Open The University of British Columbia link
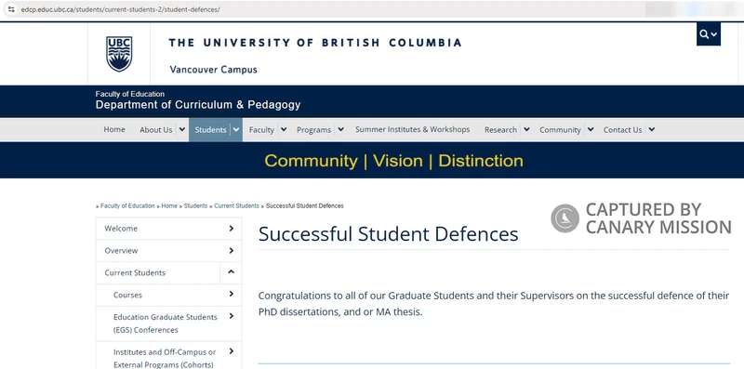Screen dimensions: 744x369 pyautogui.click(x=315, y=43)
